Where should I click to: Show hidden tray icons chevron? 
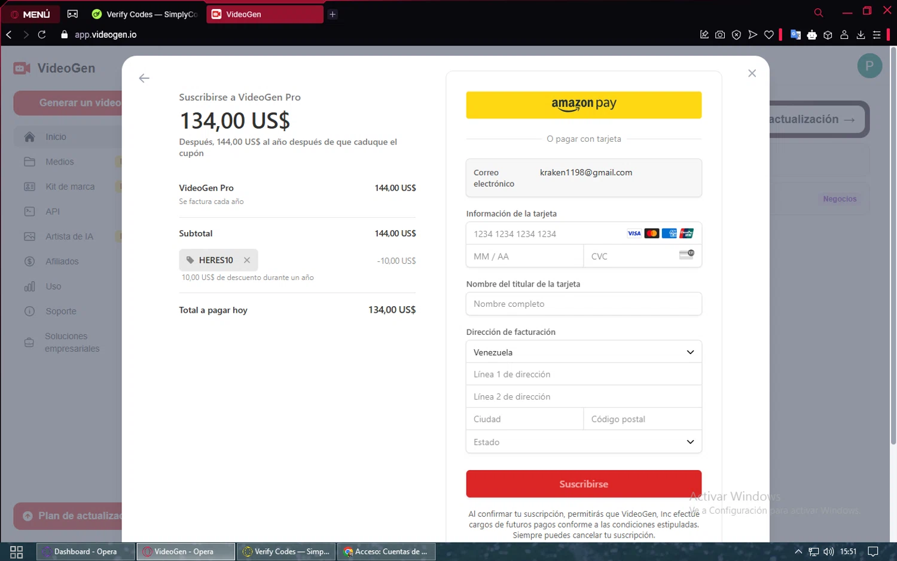[798, 551]
